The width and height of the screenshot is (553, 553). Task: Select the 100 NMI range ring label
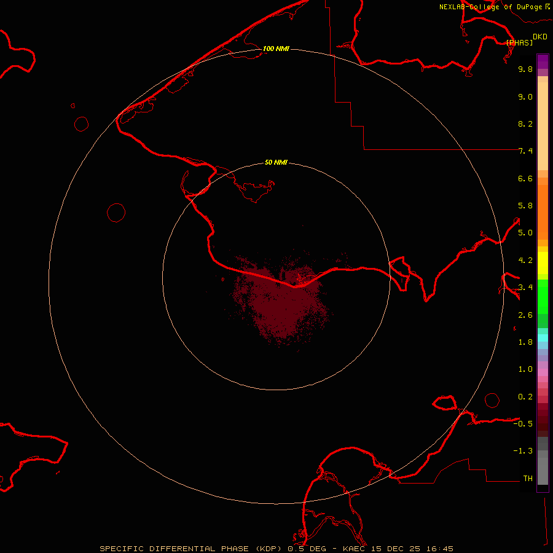[x=276, y=49]
